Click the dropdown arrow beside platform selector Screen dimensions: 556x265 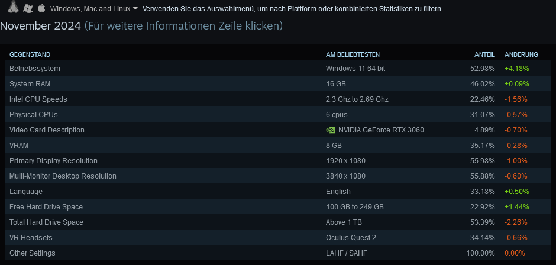(x=135, y=8)
